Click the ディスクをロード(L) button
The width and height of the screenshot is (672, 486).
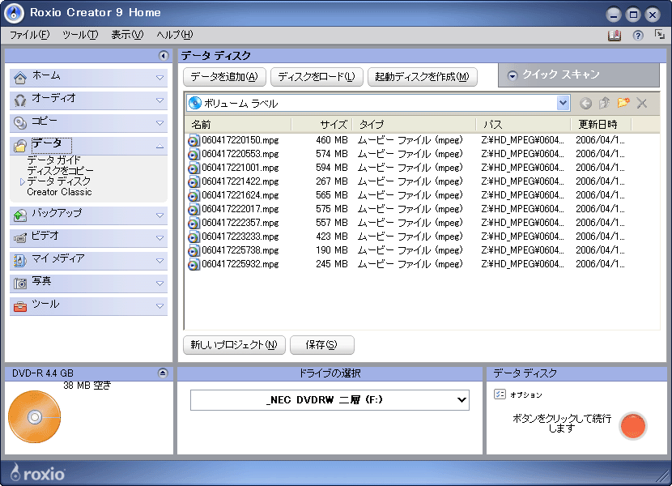(317, 77)
